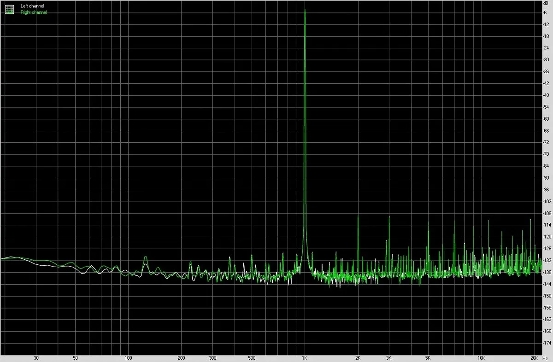553x362 pixels.
Task: Click the '5K' frequency axis label
Action: [428, 357]
